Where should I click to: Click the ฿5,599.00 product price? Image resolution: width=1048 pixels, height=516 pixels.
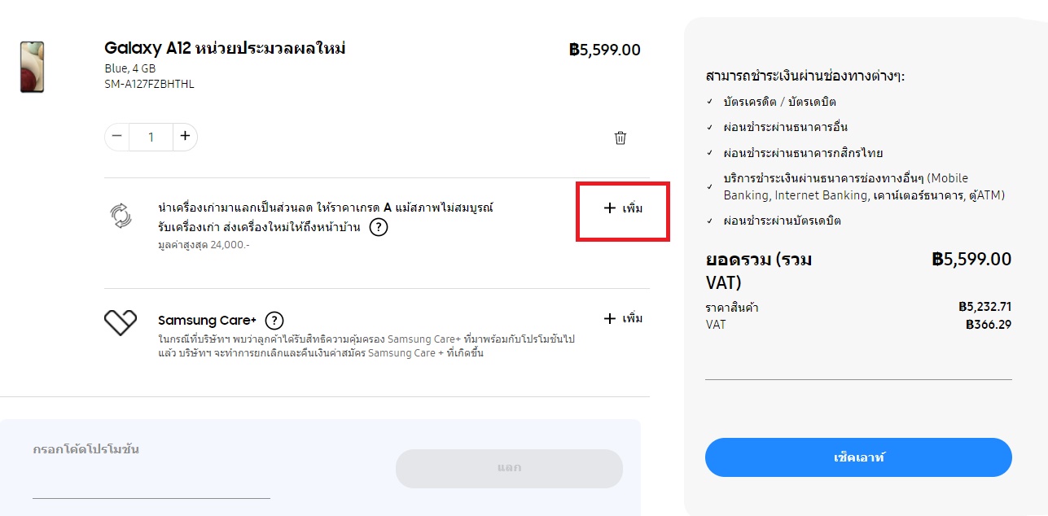click(605, 50)
